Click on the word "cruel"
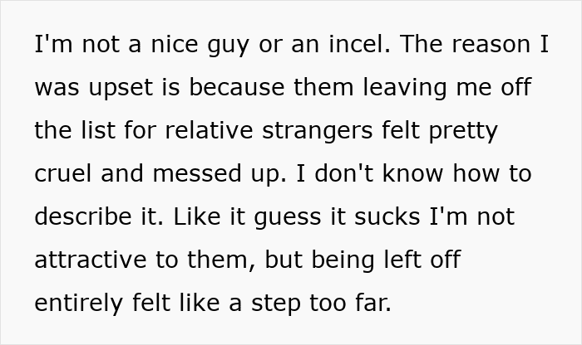This screenshot has height=345, width=582. click(x=62, y=173)
